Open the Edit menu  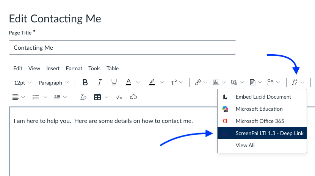pos(18,69)
